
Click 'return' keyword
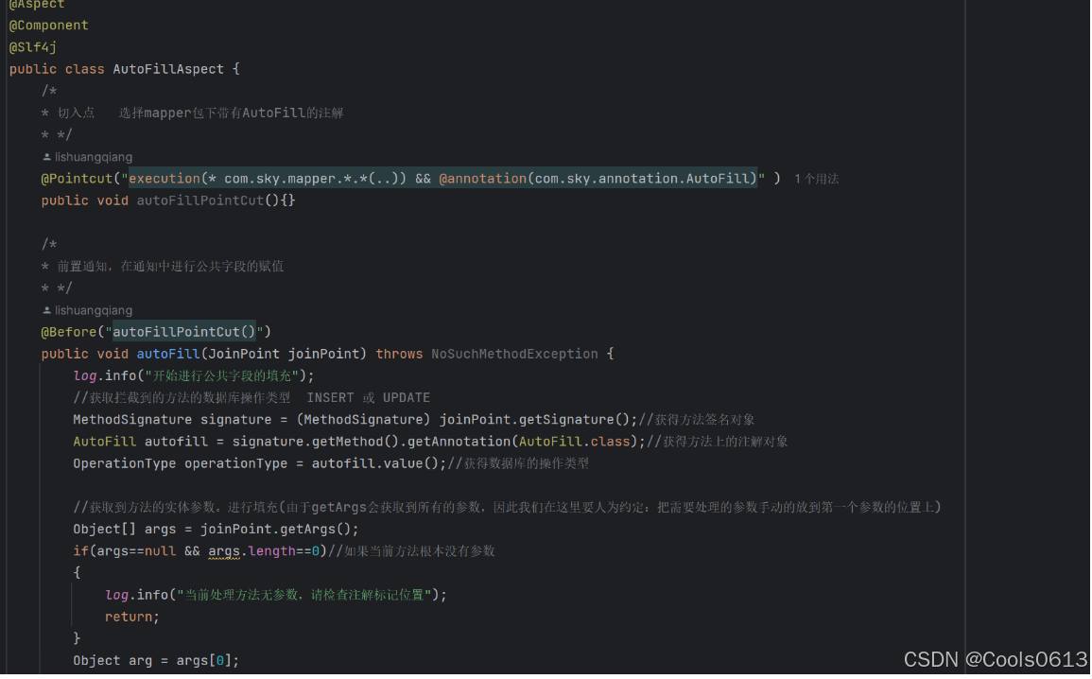point(129,617)
